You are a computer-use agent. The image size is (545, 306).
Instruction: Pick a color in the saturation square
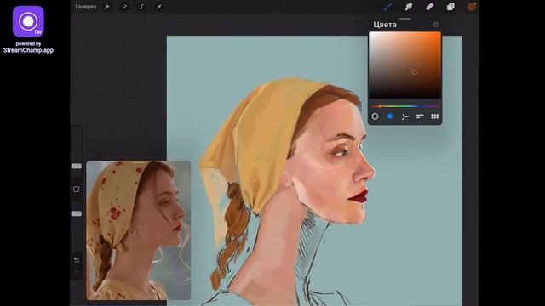(x=405, y=65)
